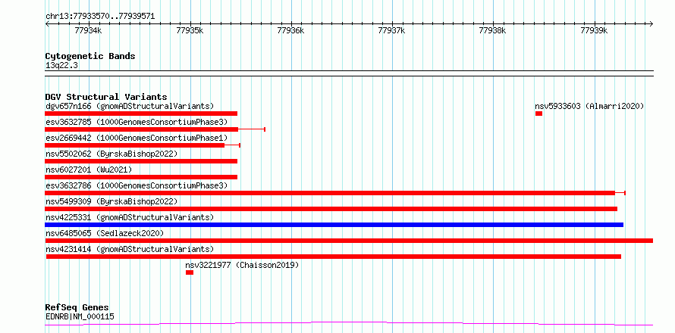Open nsv5502062 (ByrskaBishop2022) label
Screen dimensions: 675x333
click(x=111, y=154)
